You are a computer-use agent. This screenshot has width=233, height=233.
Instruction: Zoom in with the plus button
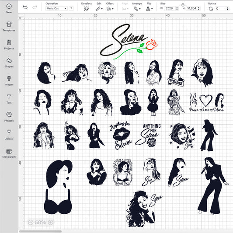pos(51,223)
